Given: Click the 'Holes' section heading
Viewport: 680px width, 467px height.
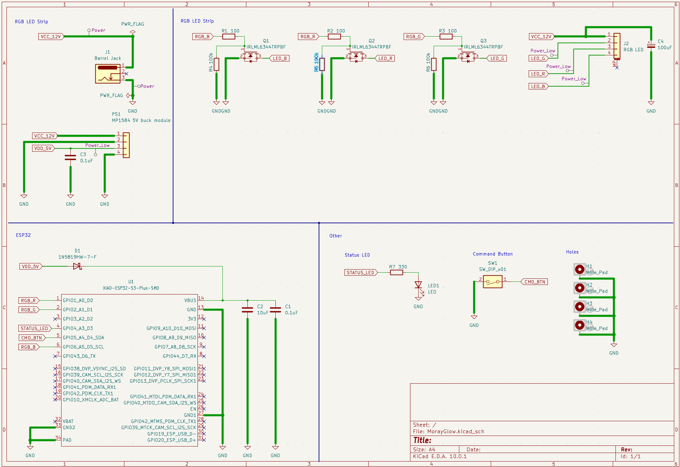Looking at the screenshot, I should [572, 252].
